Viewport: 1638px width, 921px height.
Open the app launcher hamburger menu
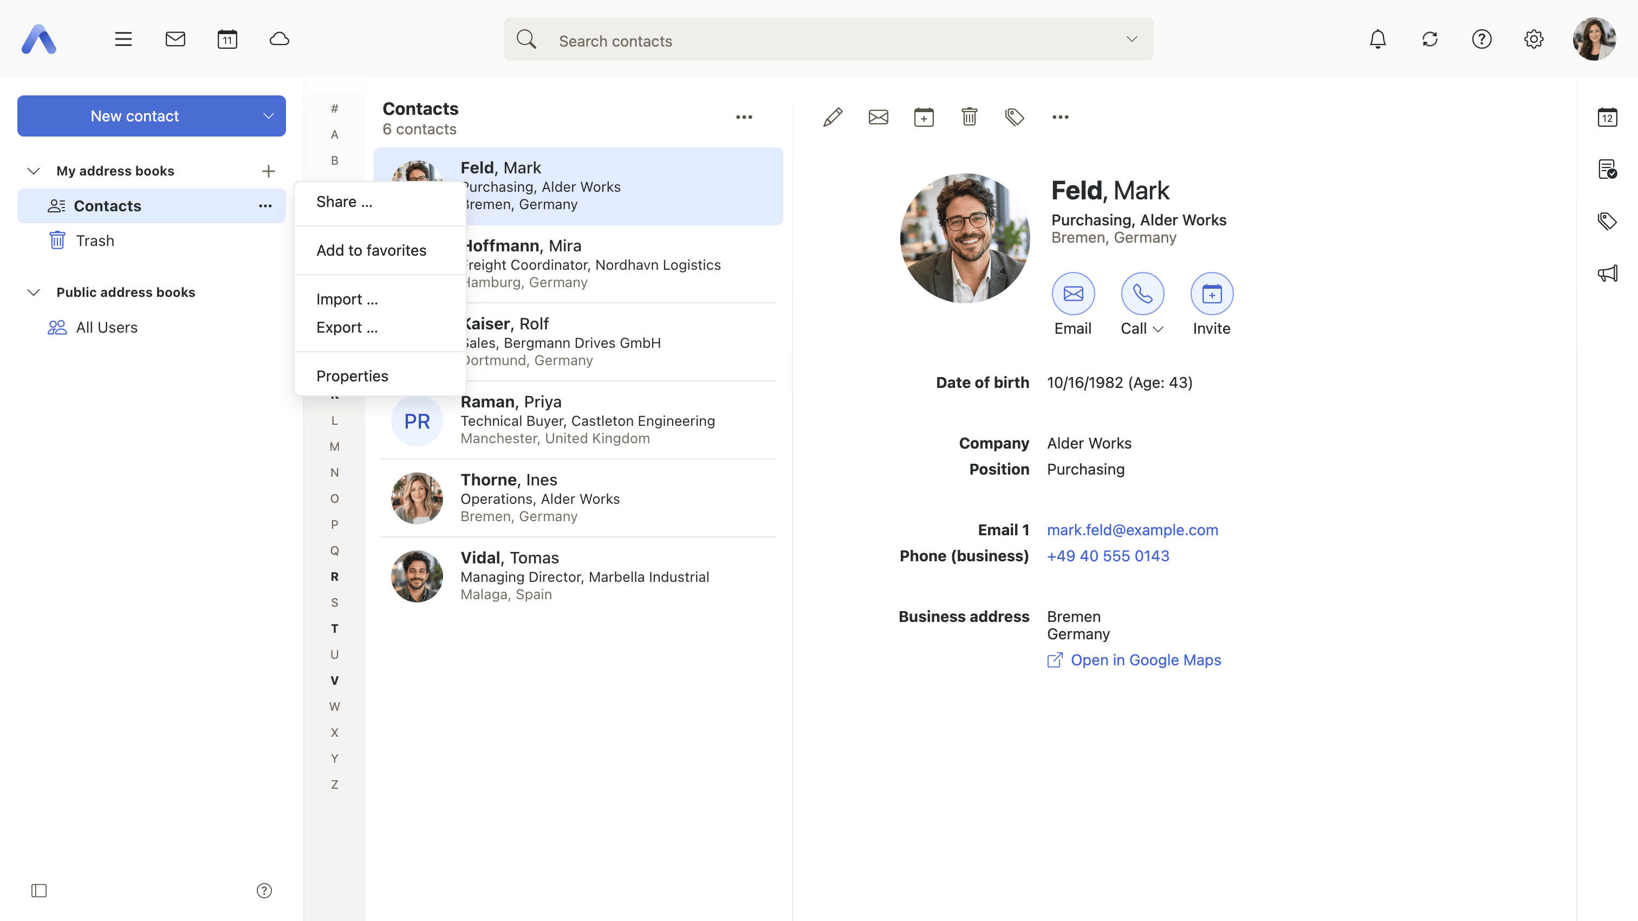[x=123, y=40]
